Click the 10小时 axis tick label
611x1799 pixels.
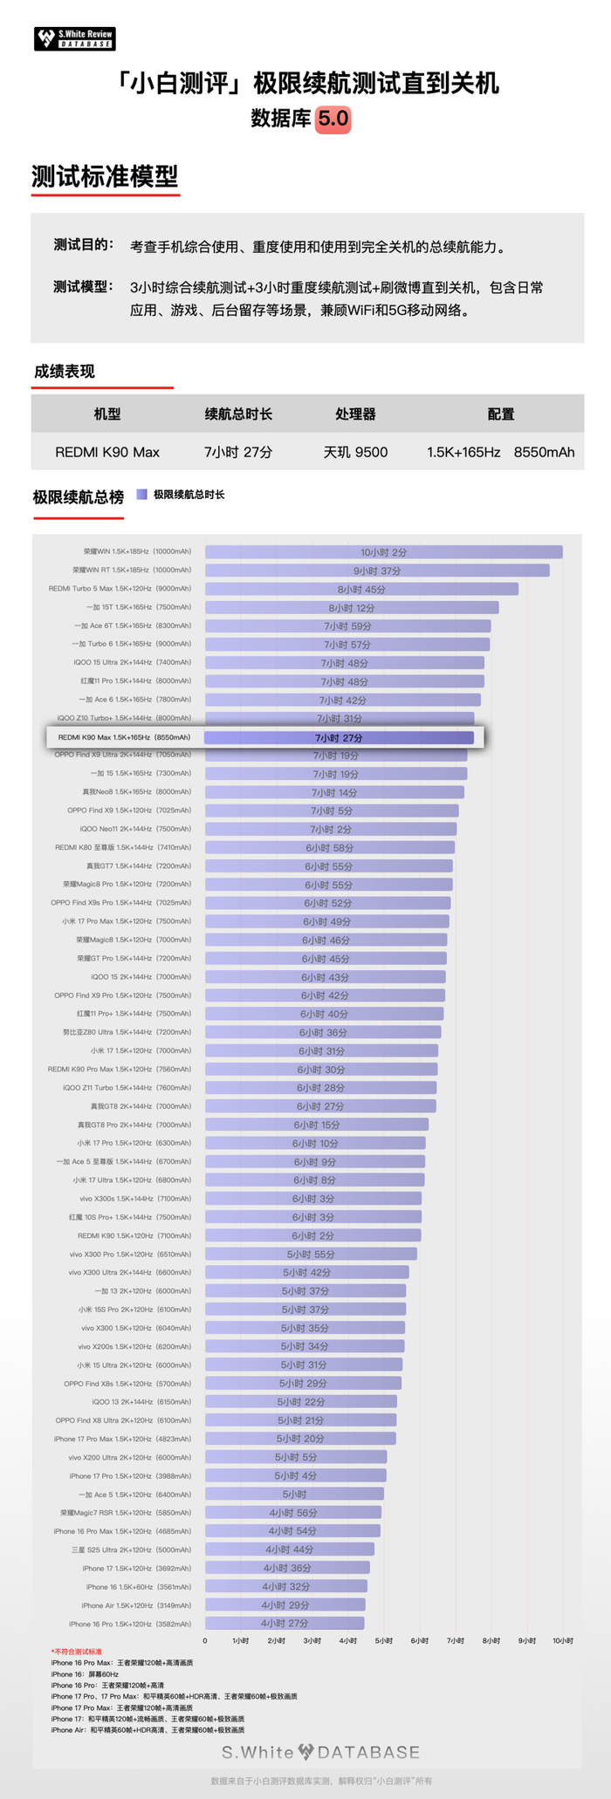(563, 1640)
